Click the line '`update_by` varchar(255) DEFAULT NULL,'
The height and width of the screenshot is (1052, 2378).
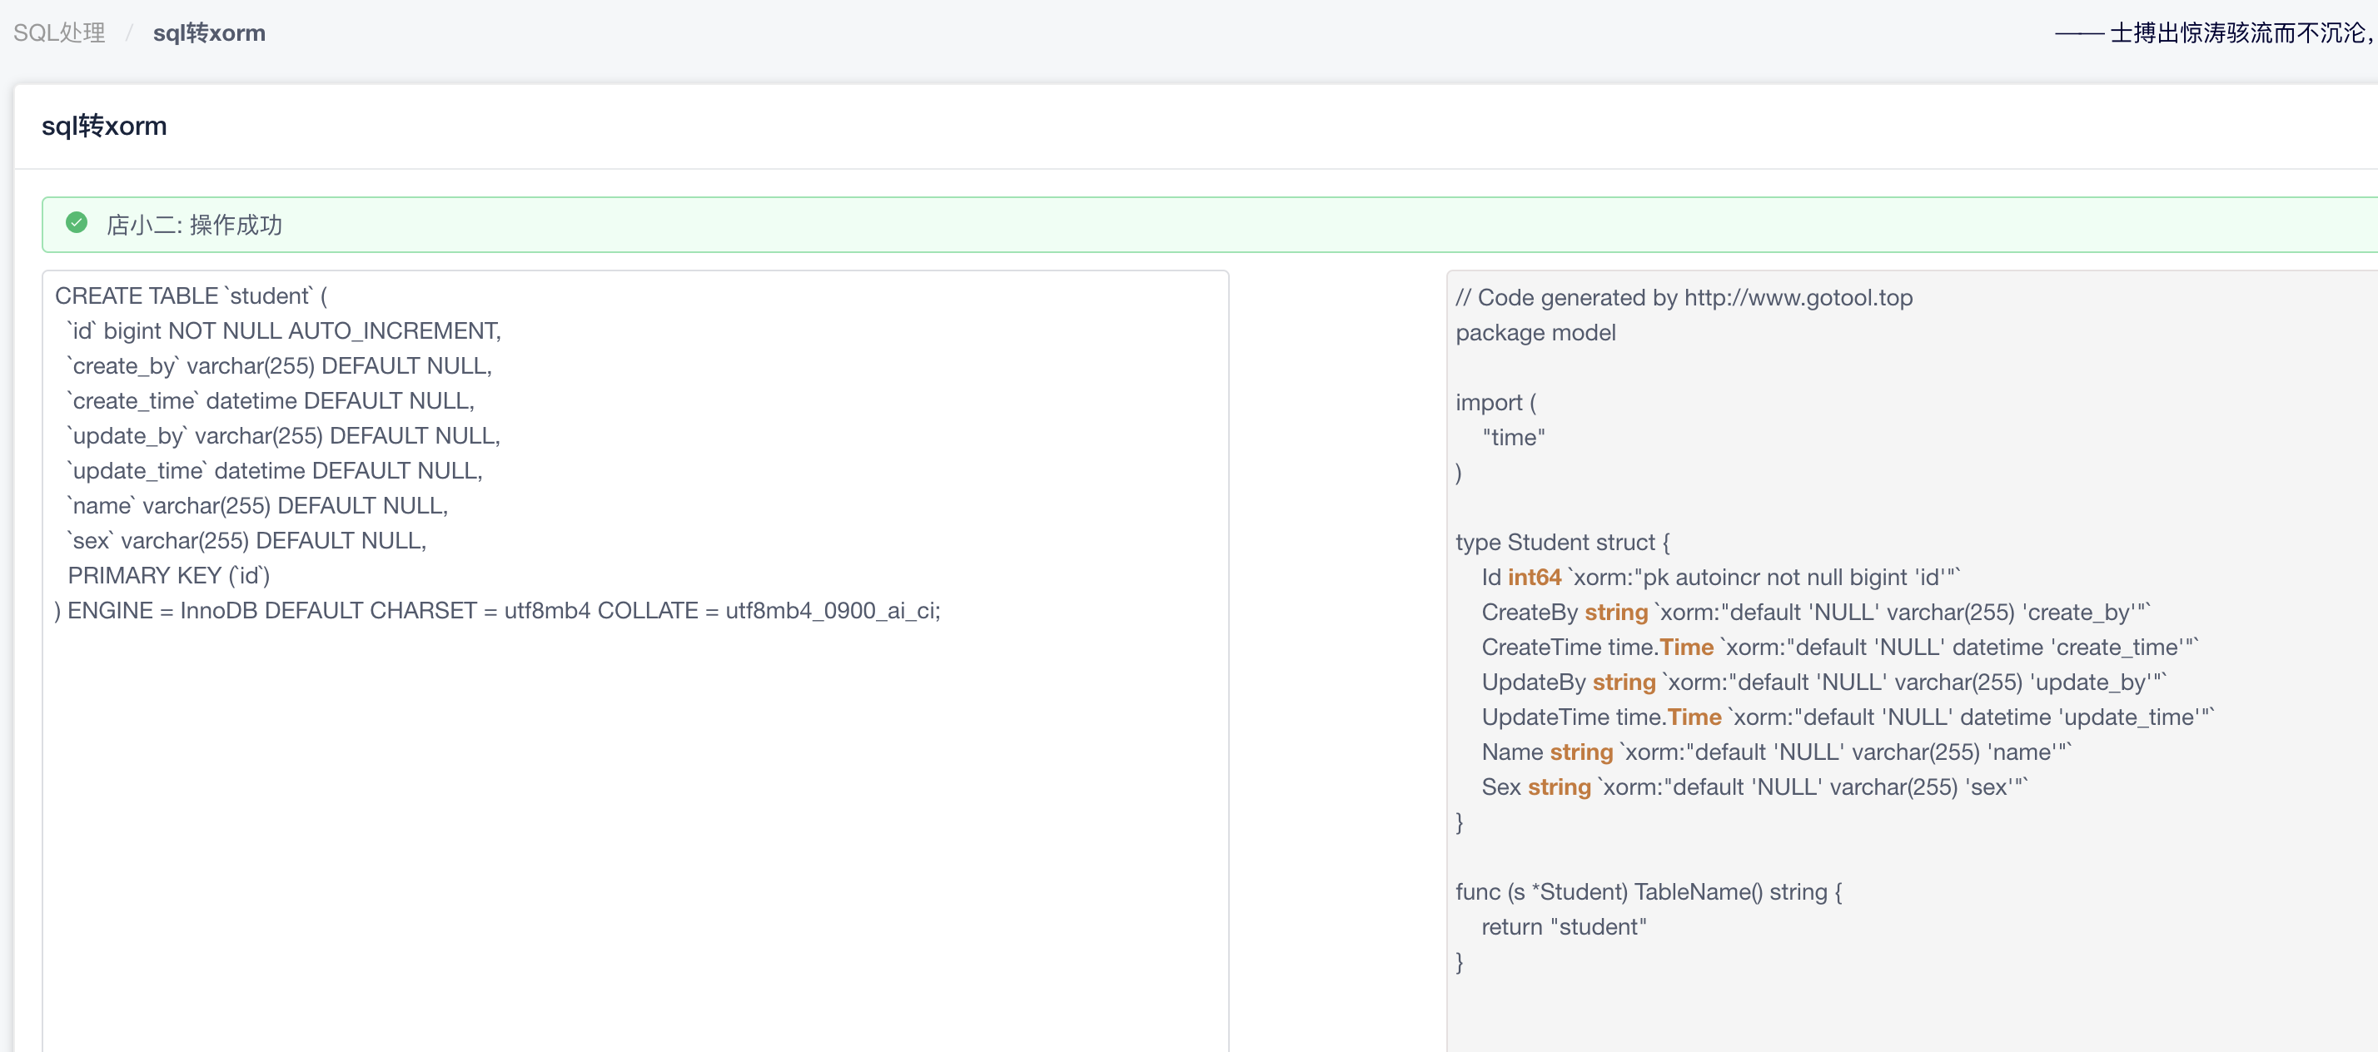283,436
